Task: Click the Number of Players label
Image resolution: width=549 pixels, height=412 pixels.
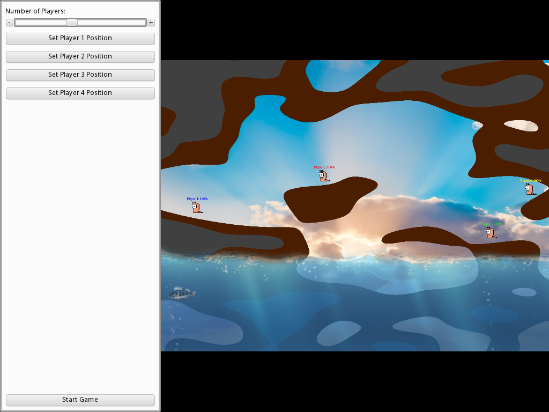Action: (35, 11)
